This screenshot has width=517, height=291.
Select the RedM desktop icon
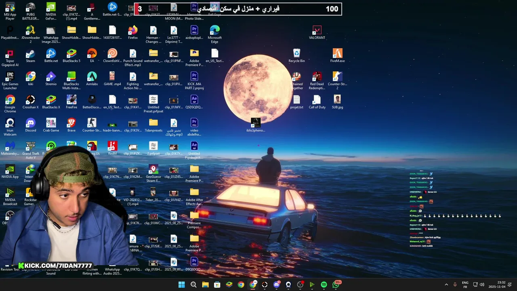click(112, 148)
